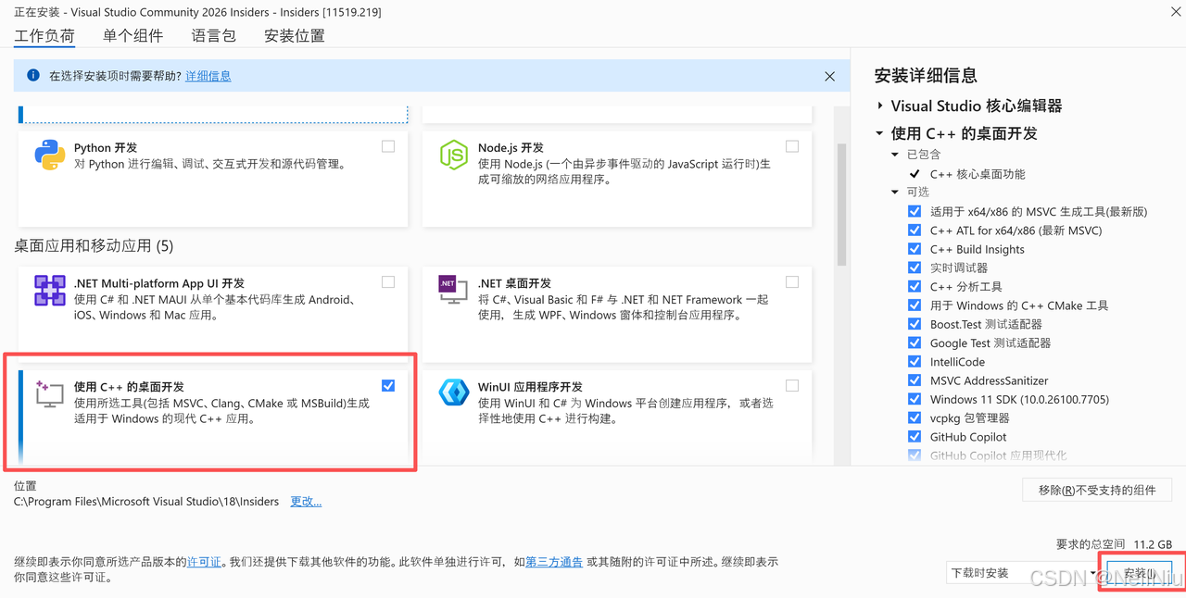Uncheck vcpkg 包管理器 option
Viewport: 1186px width, 598px height.
tap(915, 418)
